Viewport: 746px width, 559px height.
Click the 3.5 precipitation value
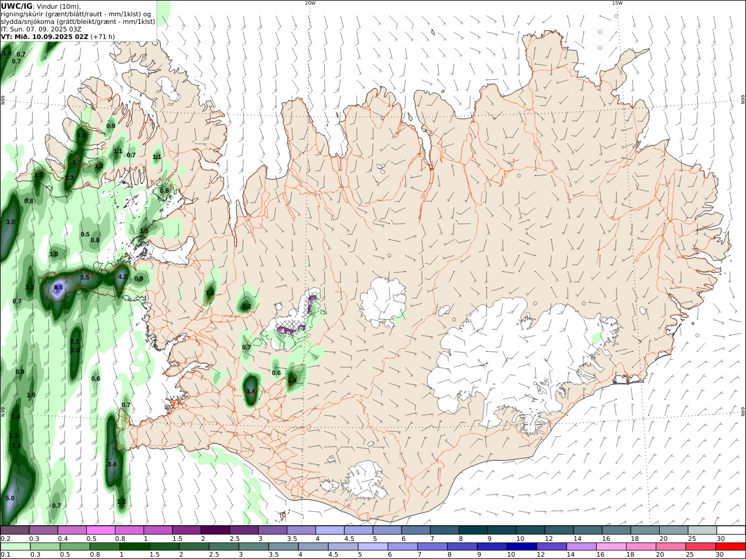point(85,277)
